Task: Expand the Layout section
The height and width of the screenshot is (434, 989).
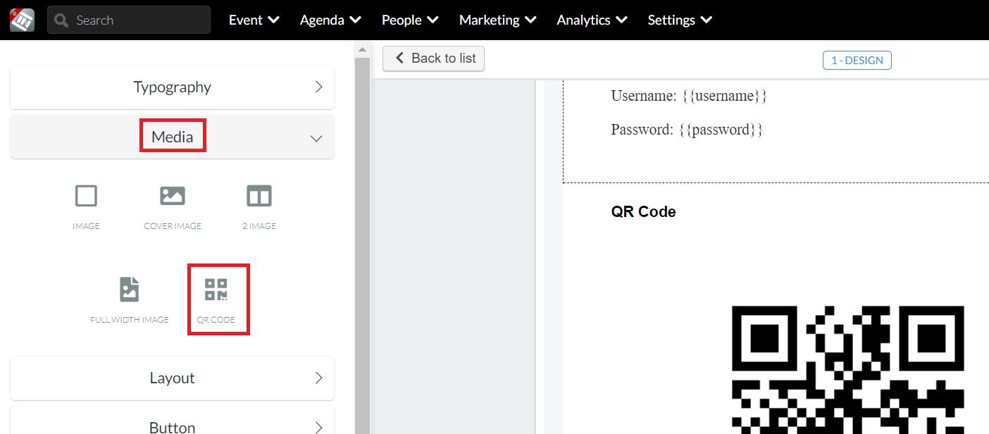Action: click(x=172, y=378)
